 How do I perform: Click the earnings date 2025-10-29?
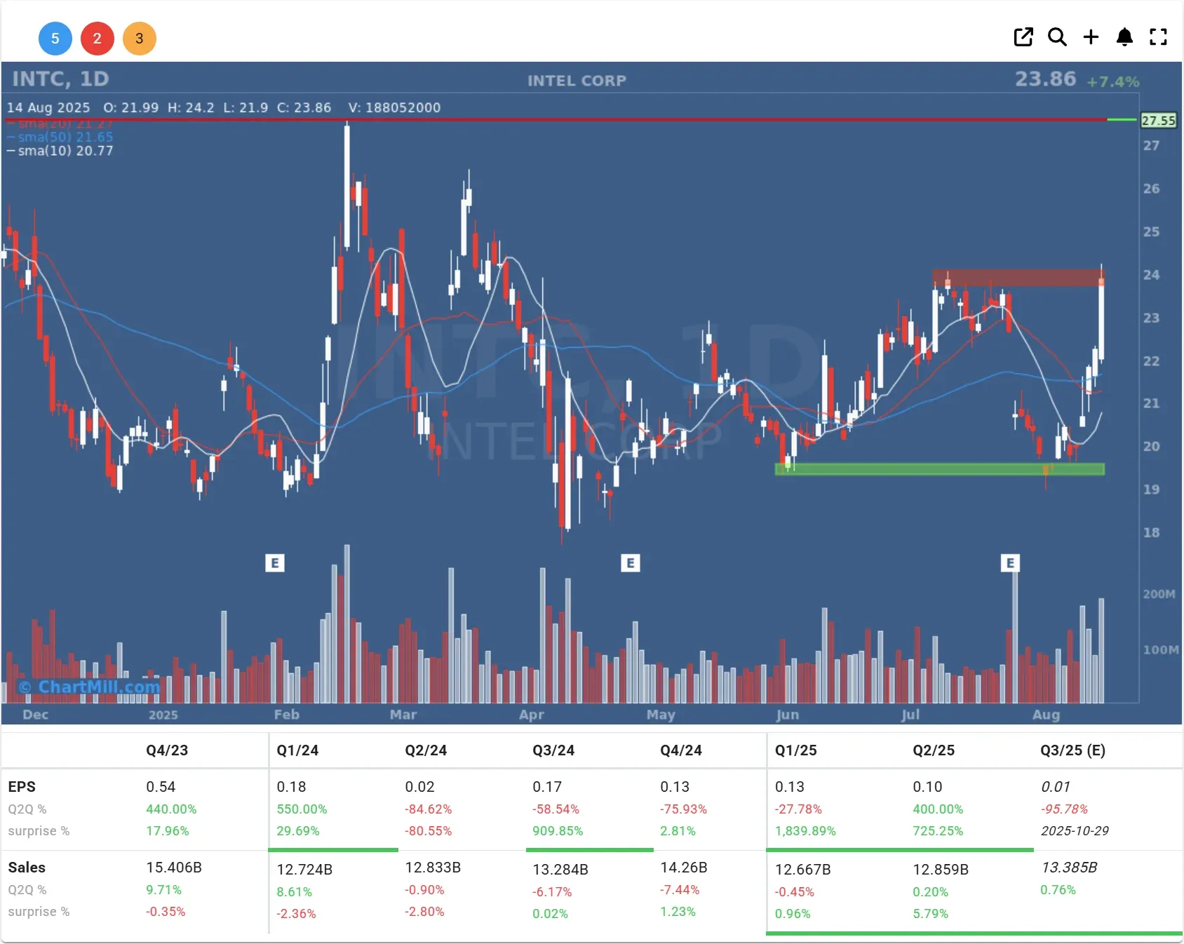tap(1075, 830)
